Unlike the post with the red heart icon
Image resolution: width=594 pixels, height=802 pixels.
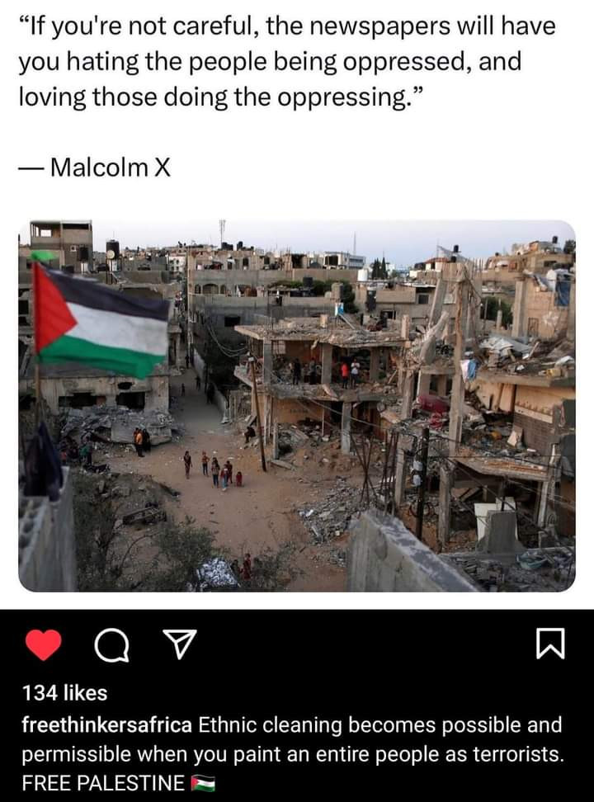point(44,644)
